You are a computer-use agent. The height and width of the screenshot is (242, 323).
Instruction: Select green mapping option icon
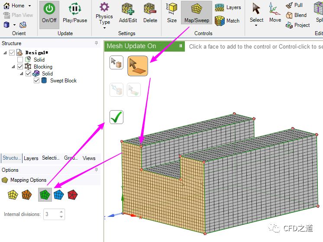pyautogui.click(x=45, y=195)
